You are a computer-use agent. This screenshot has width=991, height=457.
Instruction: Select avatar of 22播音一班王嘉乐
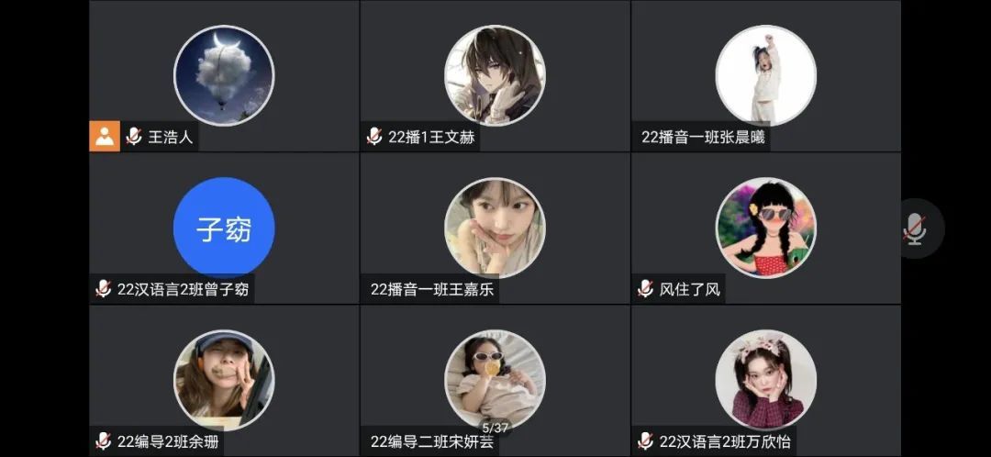(x=495, y=228)
